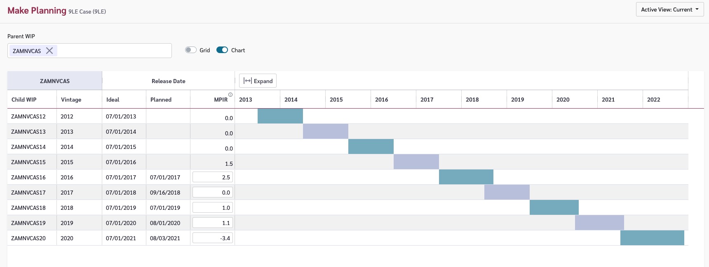Open the Active View: Current dropdown
This screenshot has width=709, height=267.
[669, 9]
